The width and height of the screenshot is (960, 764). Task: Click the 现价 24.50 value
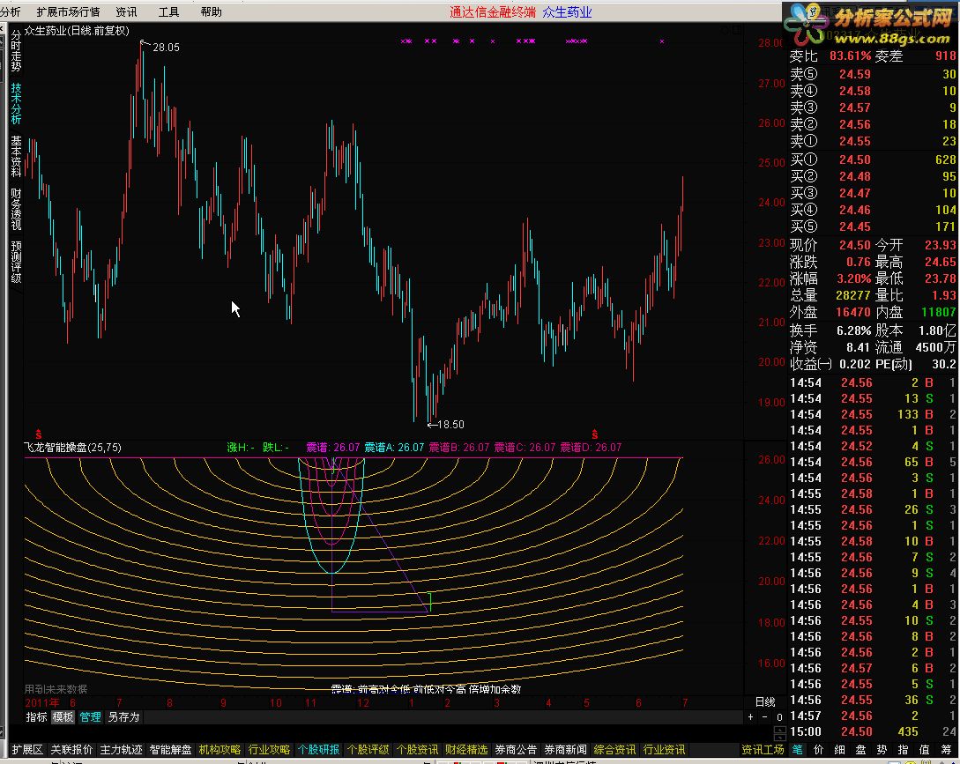point(855,245)
